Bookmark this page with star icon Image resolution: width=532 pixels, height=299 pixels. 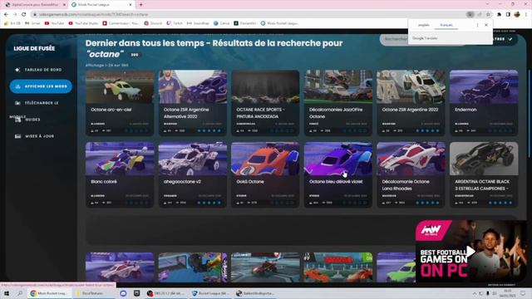point(488,15)
